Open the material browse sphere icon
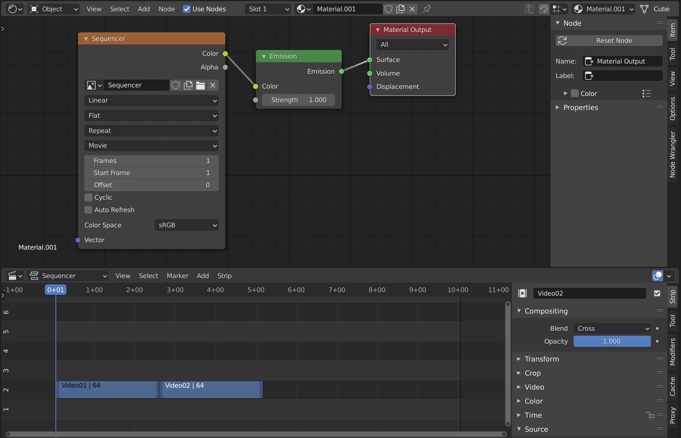 (303, 9)
